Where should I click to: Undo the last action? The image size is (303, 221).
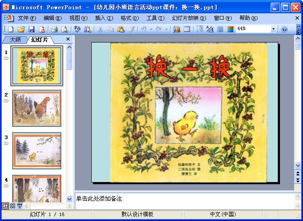(x=144, y=29)
